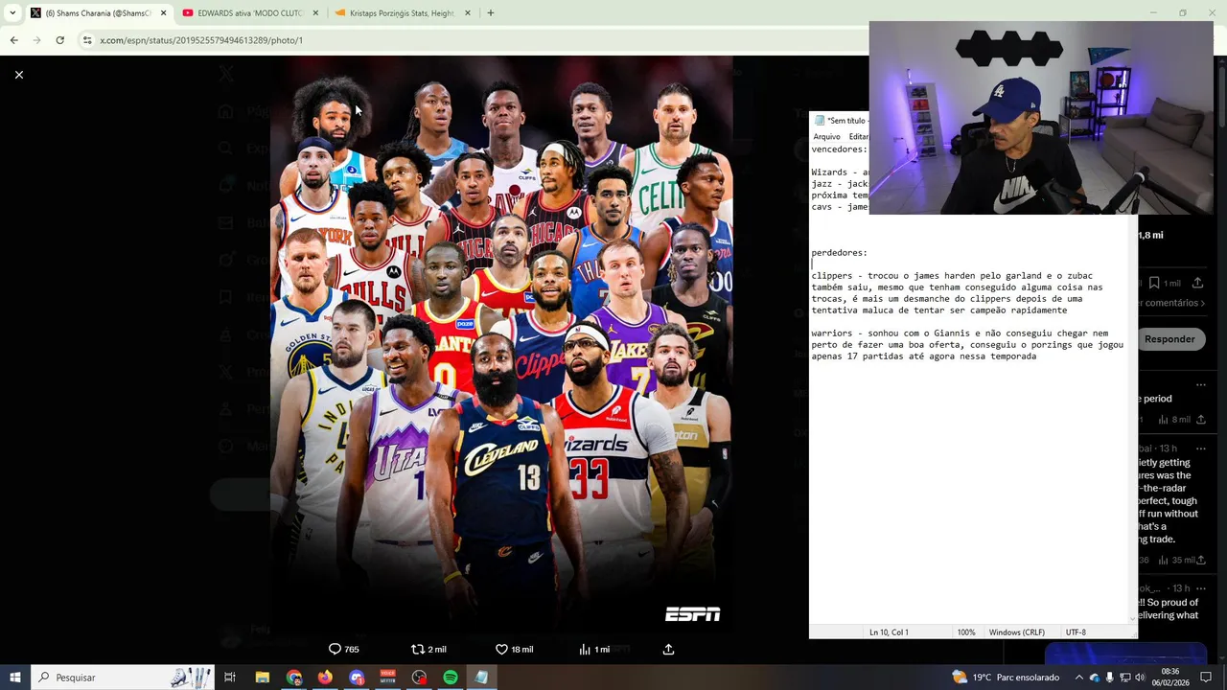Viewport: 1227px width, 690px height.
Task: Bookmark the post showing 1 mil
Action: click(x=1154, y=284)
